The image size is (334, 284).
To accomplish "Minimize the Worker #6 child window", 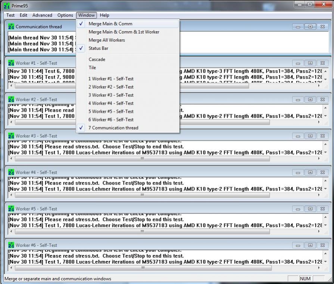I will coord(298,245).
